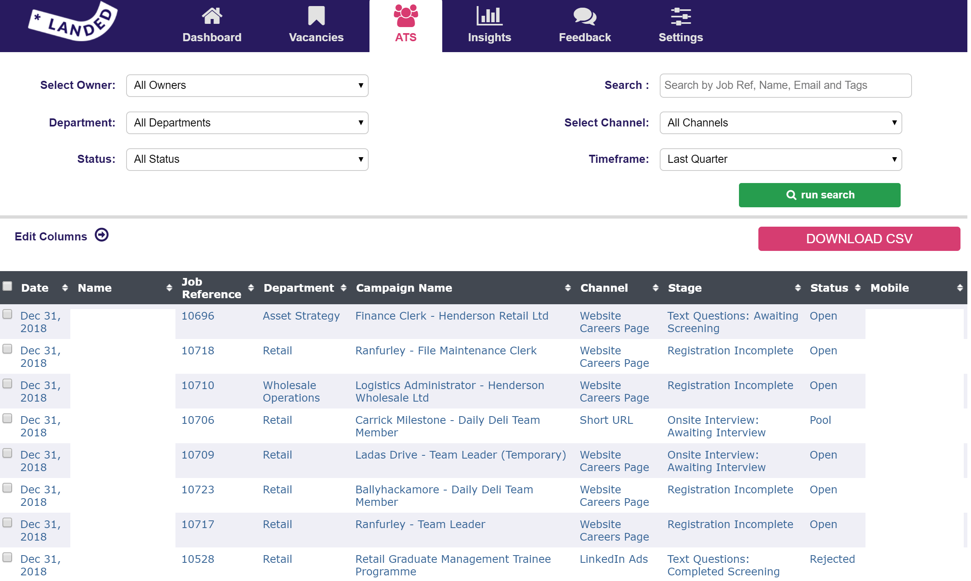Check the row for job 10710
This screenshot has width=971, height=581.
click(7, 384)
